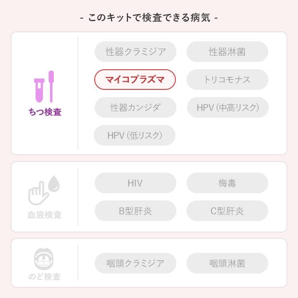The image size is (298, 298).
Task: Click the このキットで検査できる病気 heading
Action: 149,18
